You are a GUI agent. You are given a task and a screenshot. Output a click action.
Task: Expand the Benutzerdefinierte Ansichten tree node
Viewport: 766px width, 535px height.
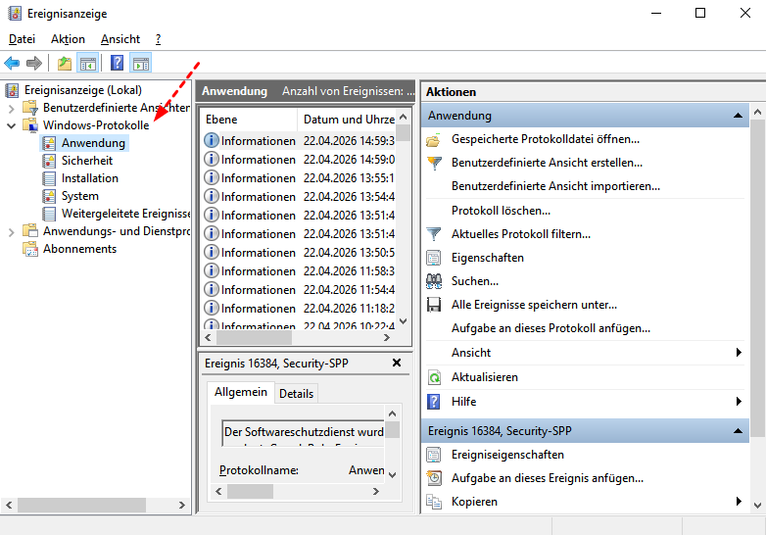click(12, 108)
